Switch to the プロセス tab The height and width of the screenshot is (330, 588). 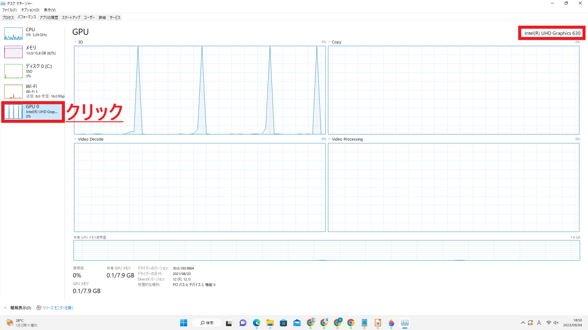coord(8,18)
